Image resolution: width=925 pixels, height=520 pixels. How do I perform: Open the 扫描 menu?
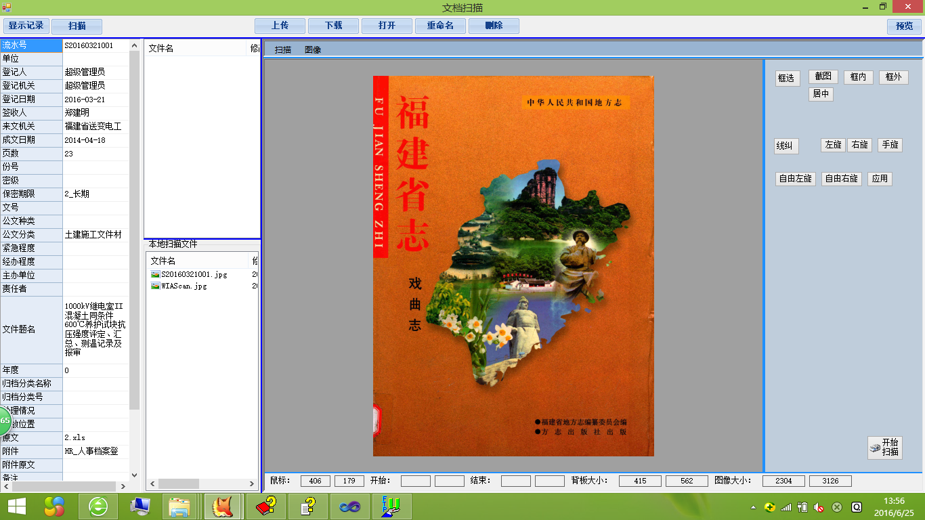click(283, 50)
